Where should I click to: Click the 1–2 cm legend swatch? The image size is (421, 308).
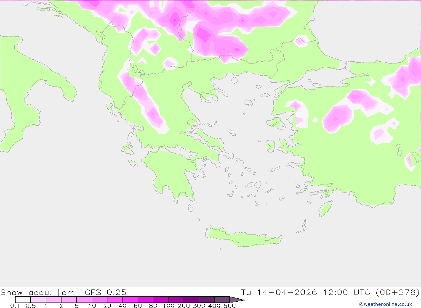tap(54, 300)
